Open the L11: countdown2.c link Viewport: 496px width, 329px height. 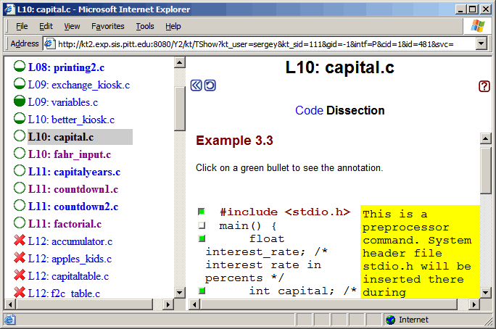(73, 207)
